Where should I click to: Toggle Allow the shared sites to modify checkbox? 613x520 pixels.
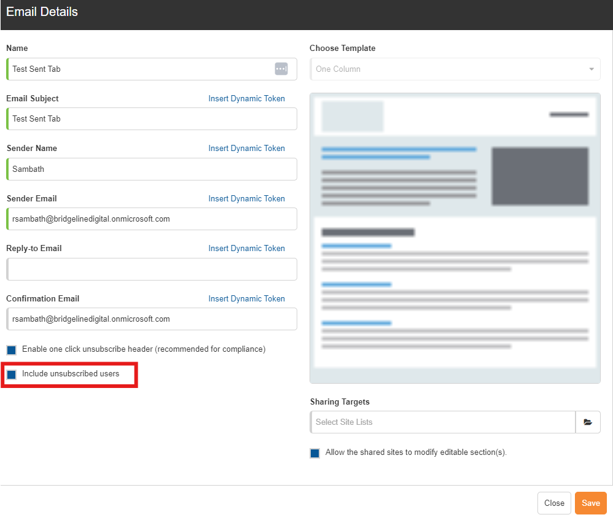pos(314,453)
